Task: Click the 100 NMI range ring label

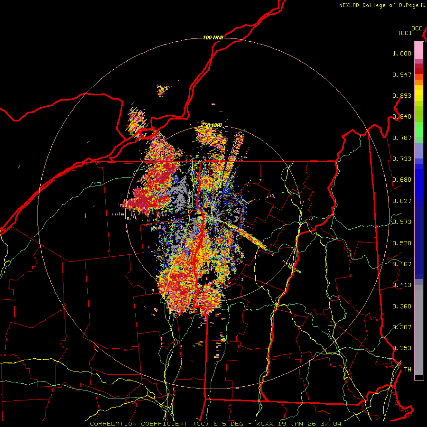Action: [x=213, y=37]
